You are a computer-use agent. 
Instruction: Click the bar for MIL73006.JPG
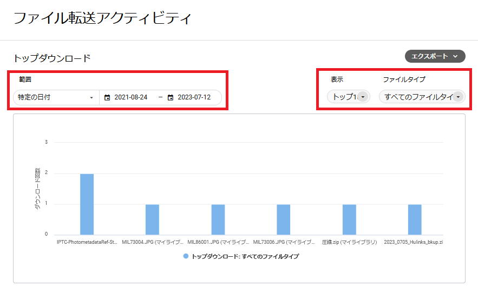point(284,219)
